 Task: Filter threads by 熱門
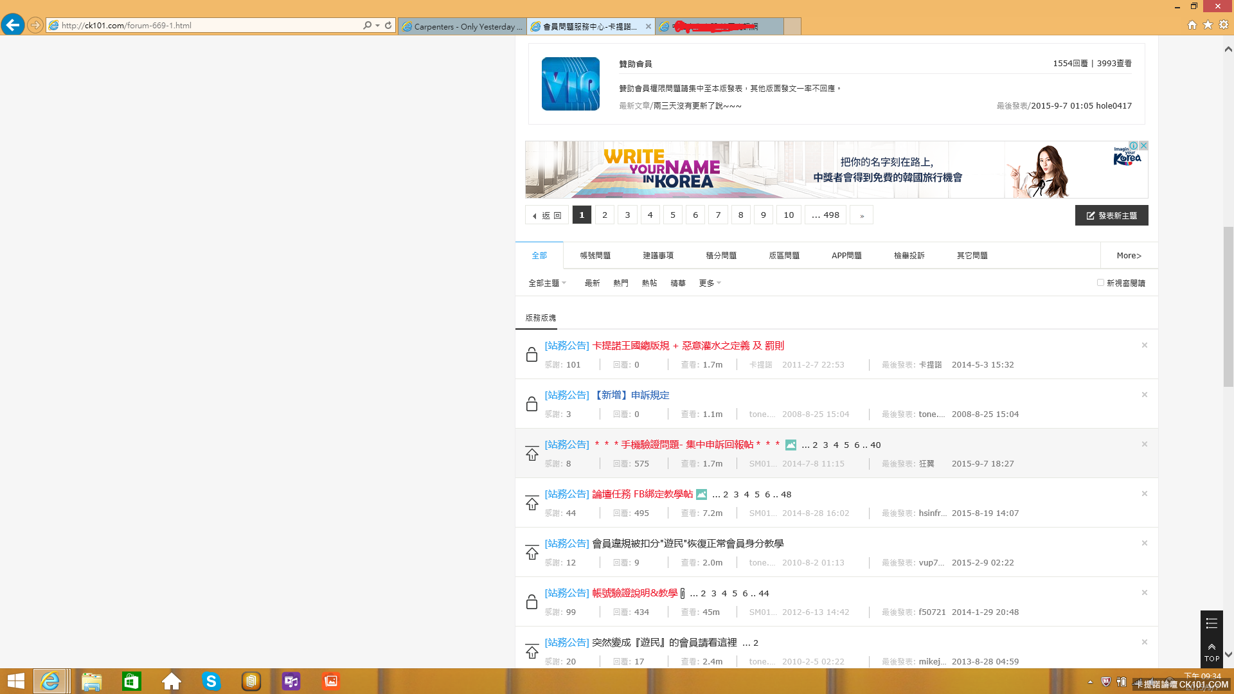[x=620, y=283]
